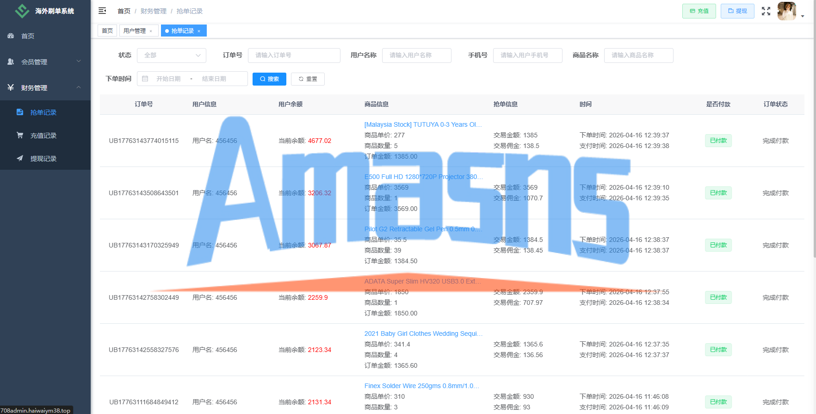Open the Pilot G2 Retractable Gel Pen link
This screenshot has width=816, height=414.
423,229
